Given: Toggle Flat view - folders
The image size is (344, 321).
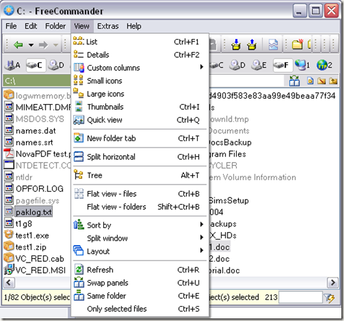Looking at the screenshot, I should 140,207.
